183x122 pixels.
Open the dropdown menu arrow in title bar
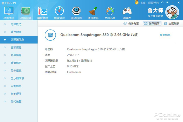(168, 2)
